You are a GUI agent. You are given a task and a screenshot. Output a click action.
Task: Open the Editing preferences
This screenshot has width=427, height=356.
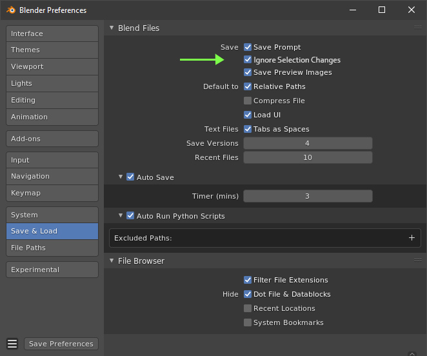[x=52, y=100]
